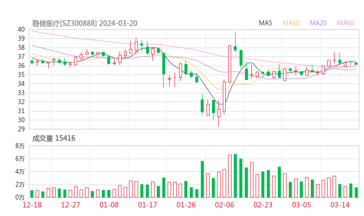Click the lowest red candlestick near 29

(219, 113)
